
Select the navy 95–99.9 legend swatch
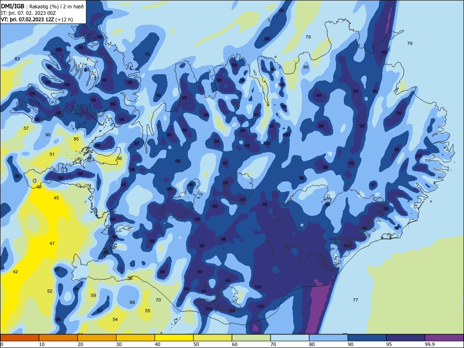pyautogui.click(x=406, y=338)
